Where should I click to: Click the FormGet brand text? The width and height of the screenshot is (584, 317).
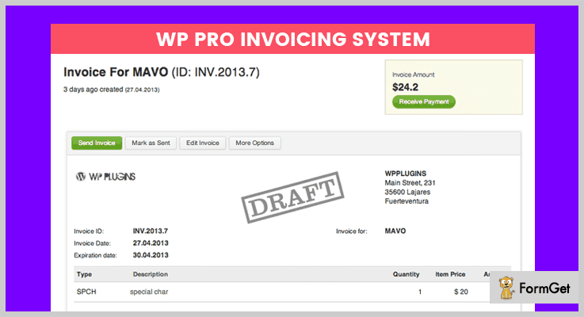(x=544, y=288)
